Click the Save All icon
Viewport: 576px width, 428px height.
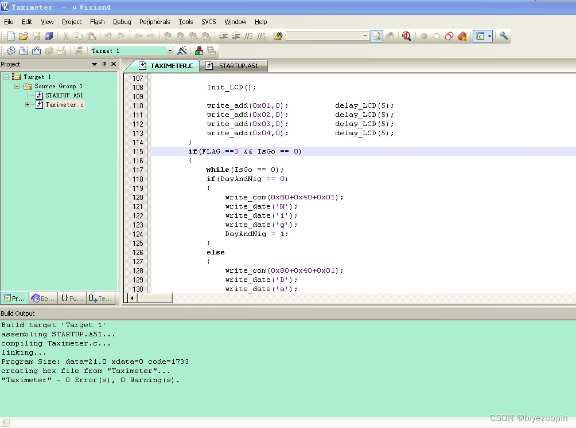pos(49,36)
